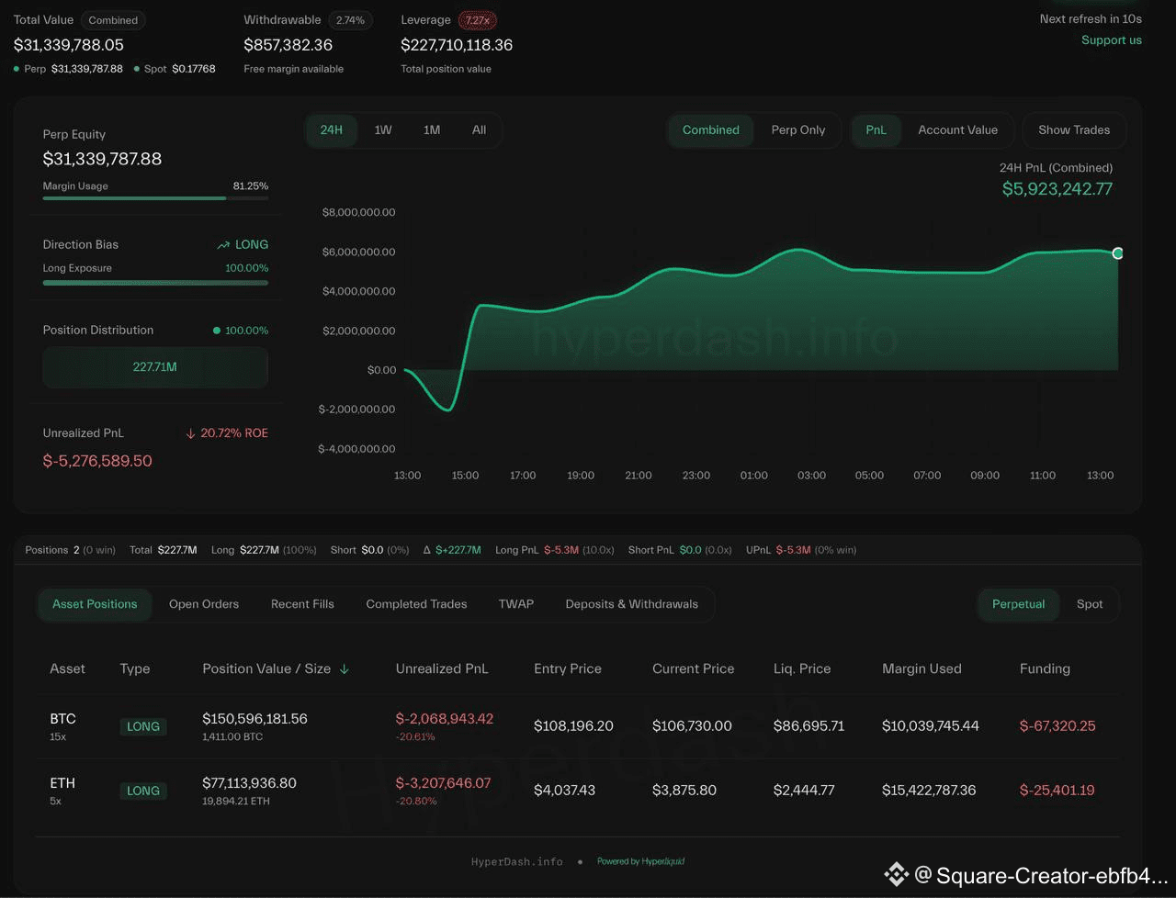Open the Open Orders tab
Screen dimensions: 1176x898
coord(204,604)
